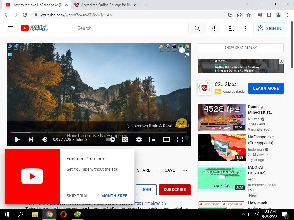Open Chrome media controls icon
The width and height of the screenshot is (294, 220).
pos(260,15)
